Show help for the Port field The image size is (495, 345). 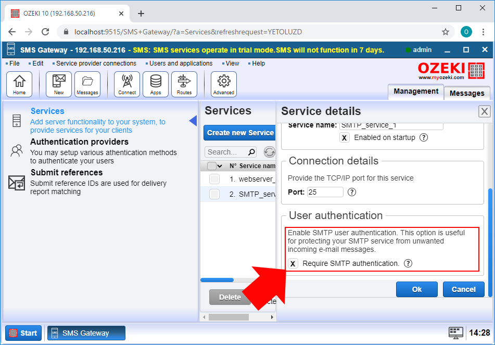coord(352,192)
